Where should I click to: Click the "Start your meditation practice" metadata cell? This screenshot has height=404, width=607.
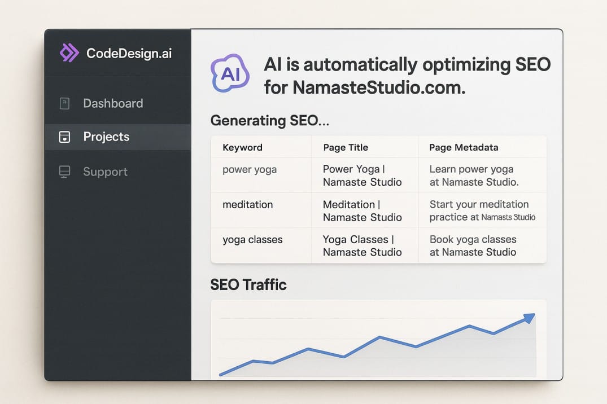pyautogui.click(x=482, y=210)
